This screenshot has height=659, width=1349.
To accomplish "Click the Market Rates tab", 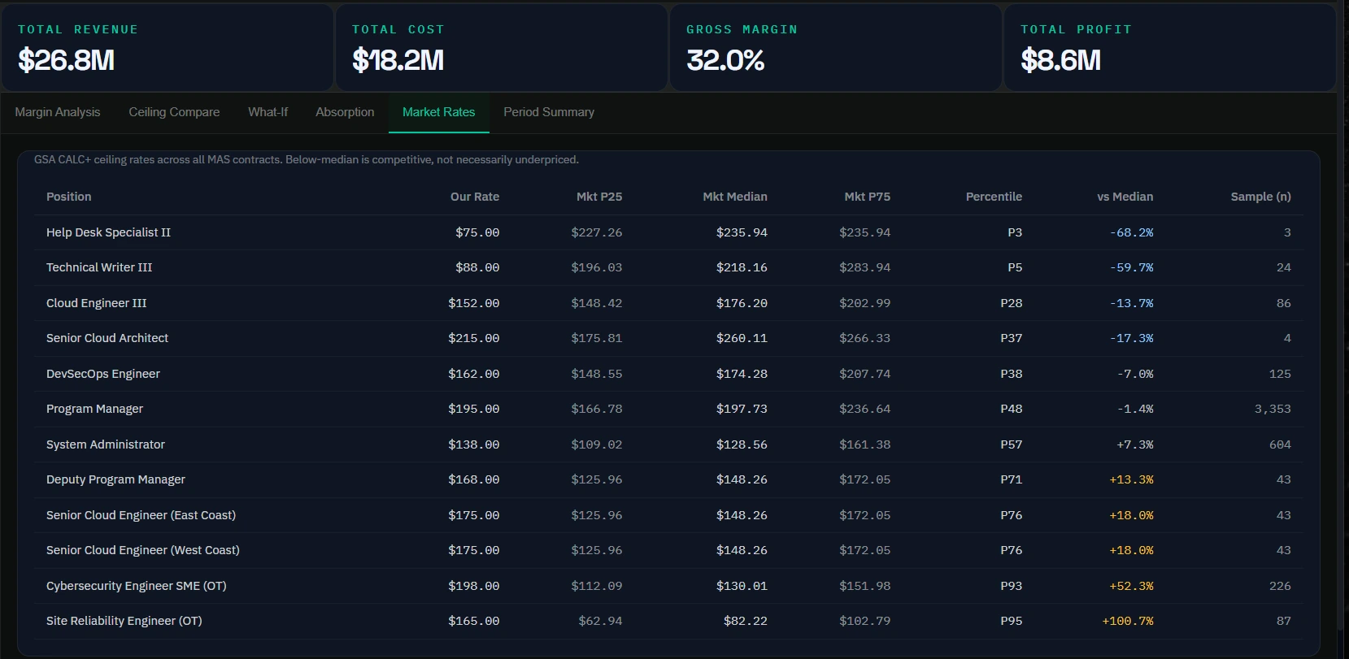I will (x=438, y=112).
